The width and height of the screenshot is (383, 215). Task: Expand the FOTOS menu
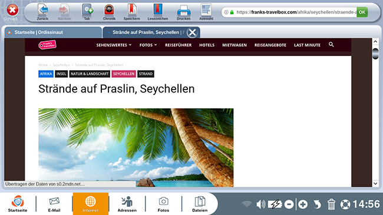pos(148,45)
